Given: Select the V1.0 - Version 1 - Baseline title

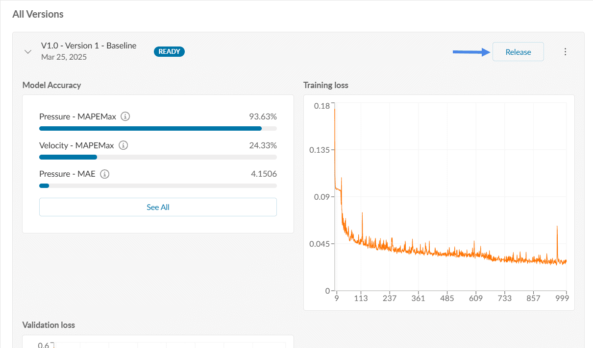Looking at the screenshot, I should click(x=89, y=46).
